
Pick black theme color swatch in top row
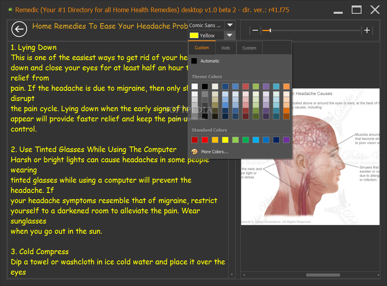[205, 86]
